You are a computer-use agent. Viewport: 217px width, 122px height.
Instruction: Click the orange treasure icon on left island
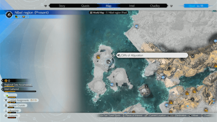coord(98,57)
